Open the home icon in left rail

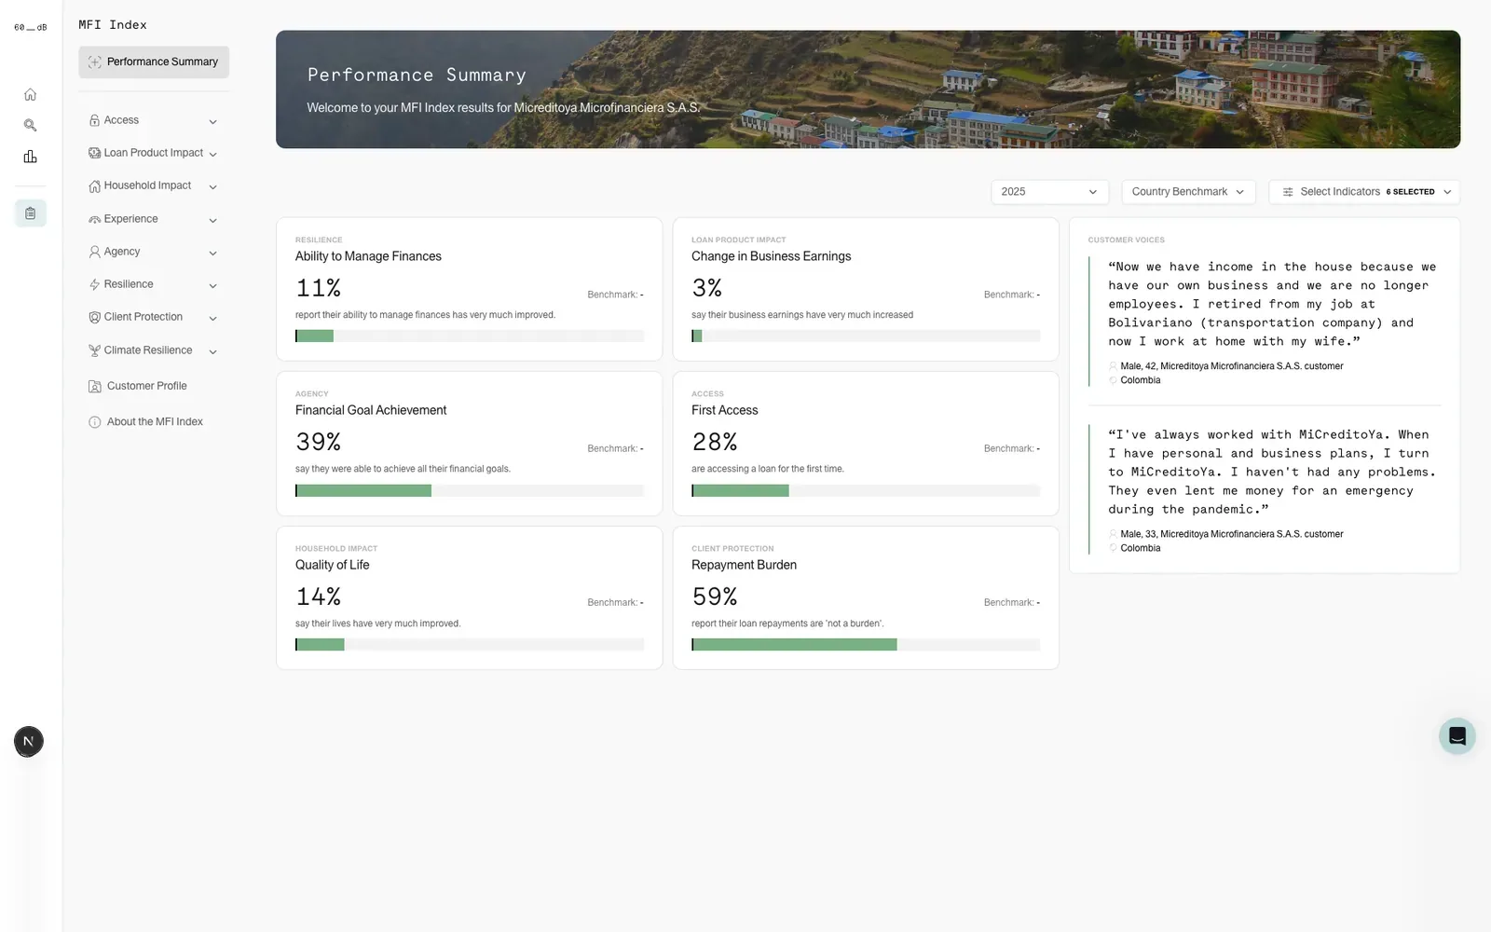tap(30, 94)
